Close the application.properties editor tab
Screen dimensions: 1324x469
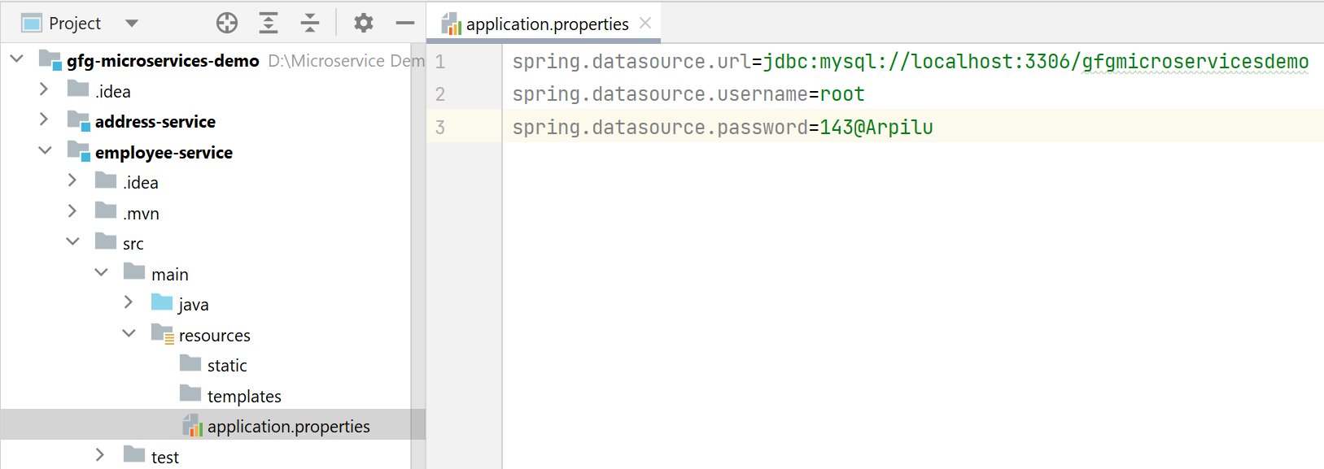click(645, 24)
